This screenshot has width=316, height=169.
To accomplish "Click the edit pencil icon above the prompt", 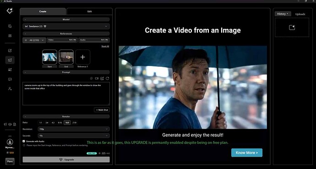I will click(x=102, y=78).
